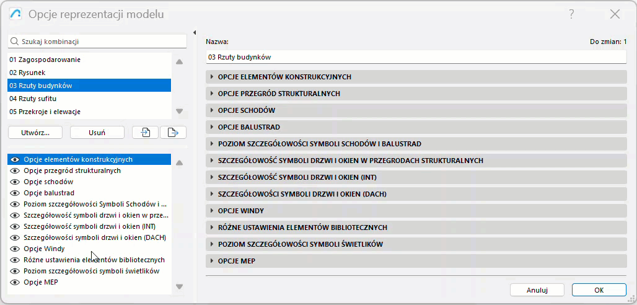Close the Opcje reprezentacji modelu dialog

pos(615,14)
